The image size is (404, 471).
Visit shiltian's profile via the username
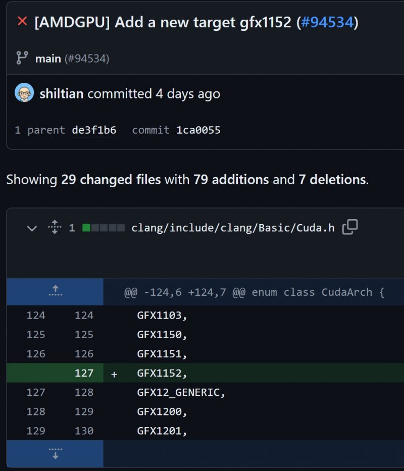tap(61, 94)
